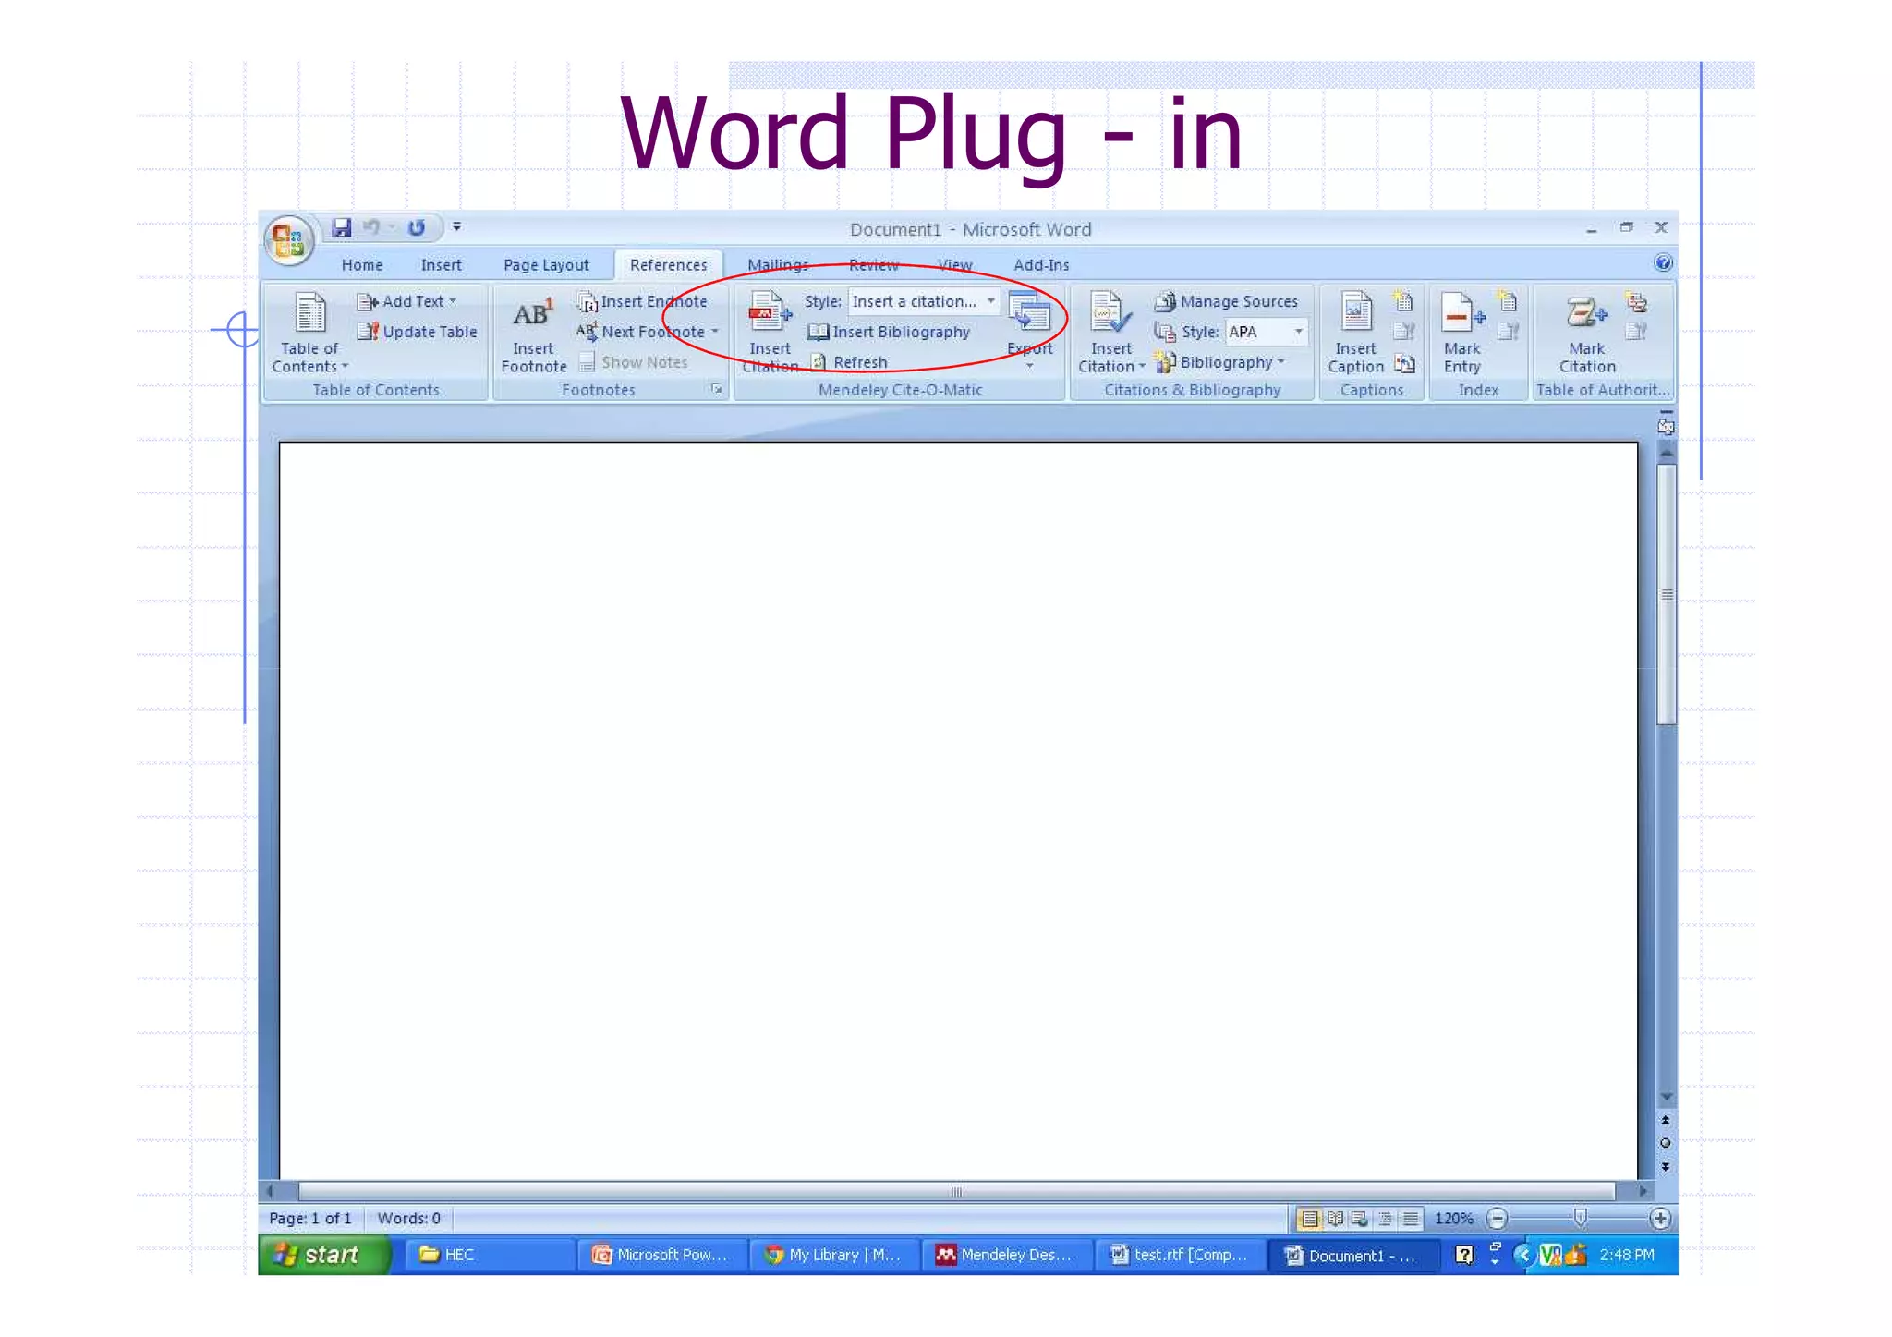Click Insert Table of Authorities icon

coord(1636,301)
